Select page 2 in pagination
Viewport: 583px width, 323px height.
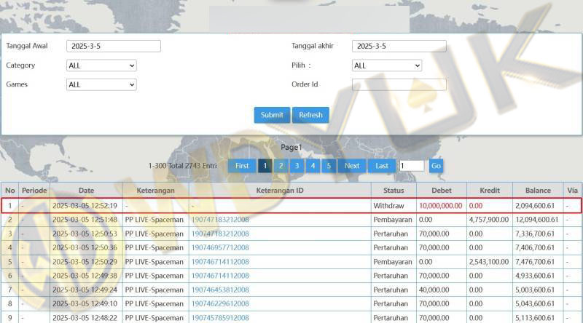(281, 166)
